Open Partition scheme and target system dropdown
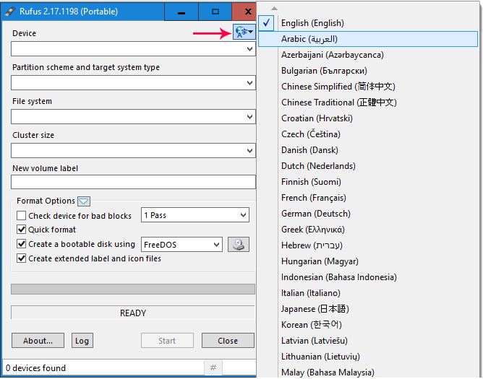This screenshot has width=483, height=379. pyautogui.click(x=133, y=83)
